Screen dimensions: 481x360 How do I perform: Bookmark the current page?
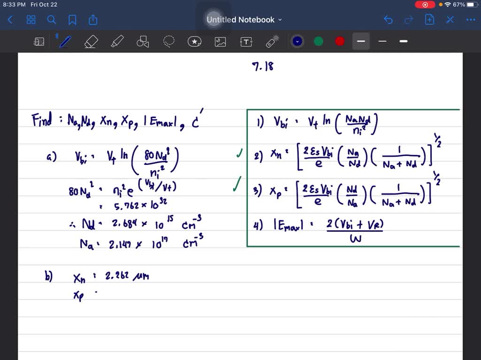coord(72,20)
